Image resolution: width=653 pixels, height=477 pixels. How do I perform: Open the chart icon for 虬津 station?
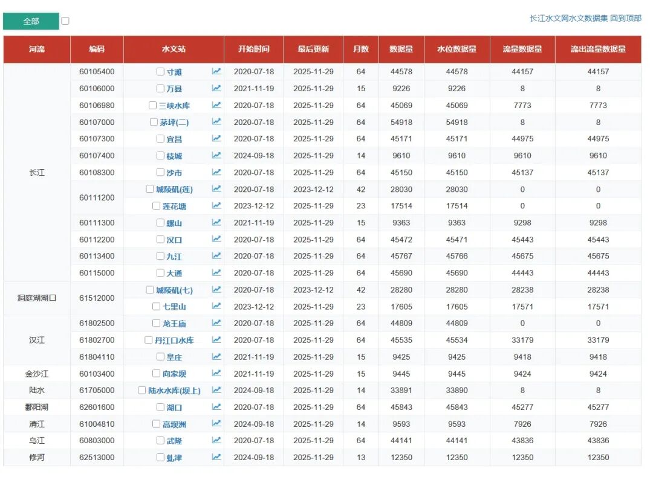216,456
